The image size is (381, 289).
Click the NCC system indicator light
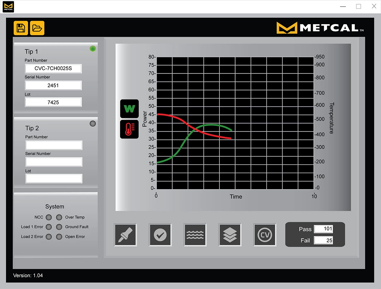[x=49, y=217]
